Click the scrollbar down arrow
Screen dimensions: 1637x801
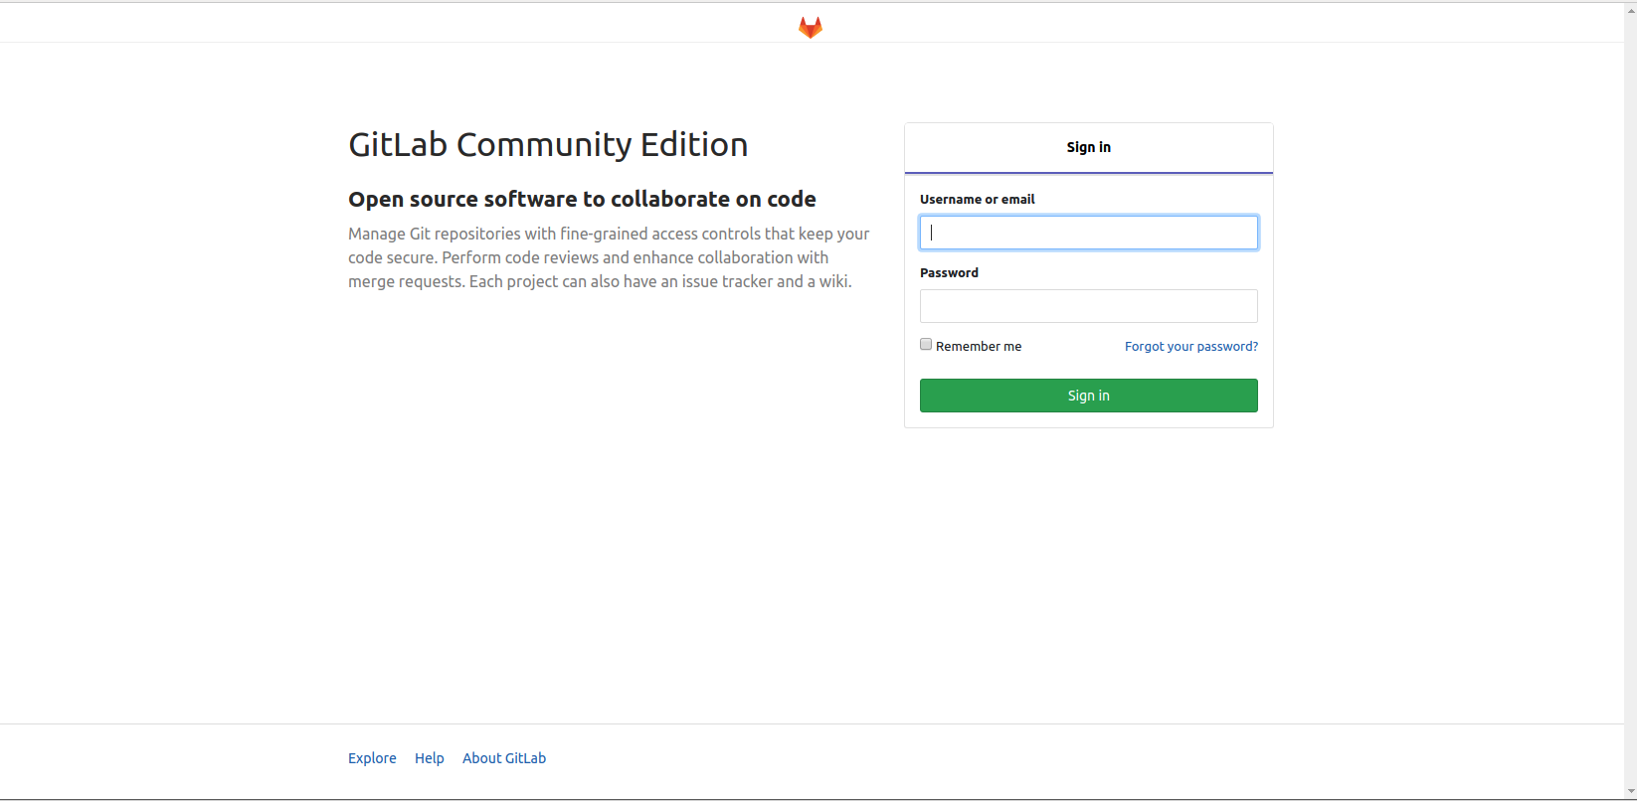pos(1630,792)
